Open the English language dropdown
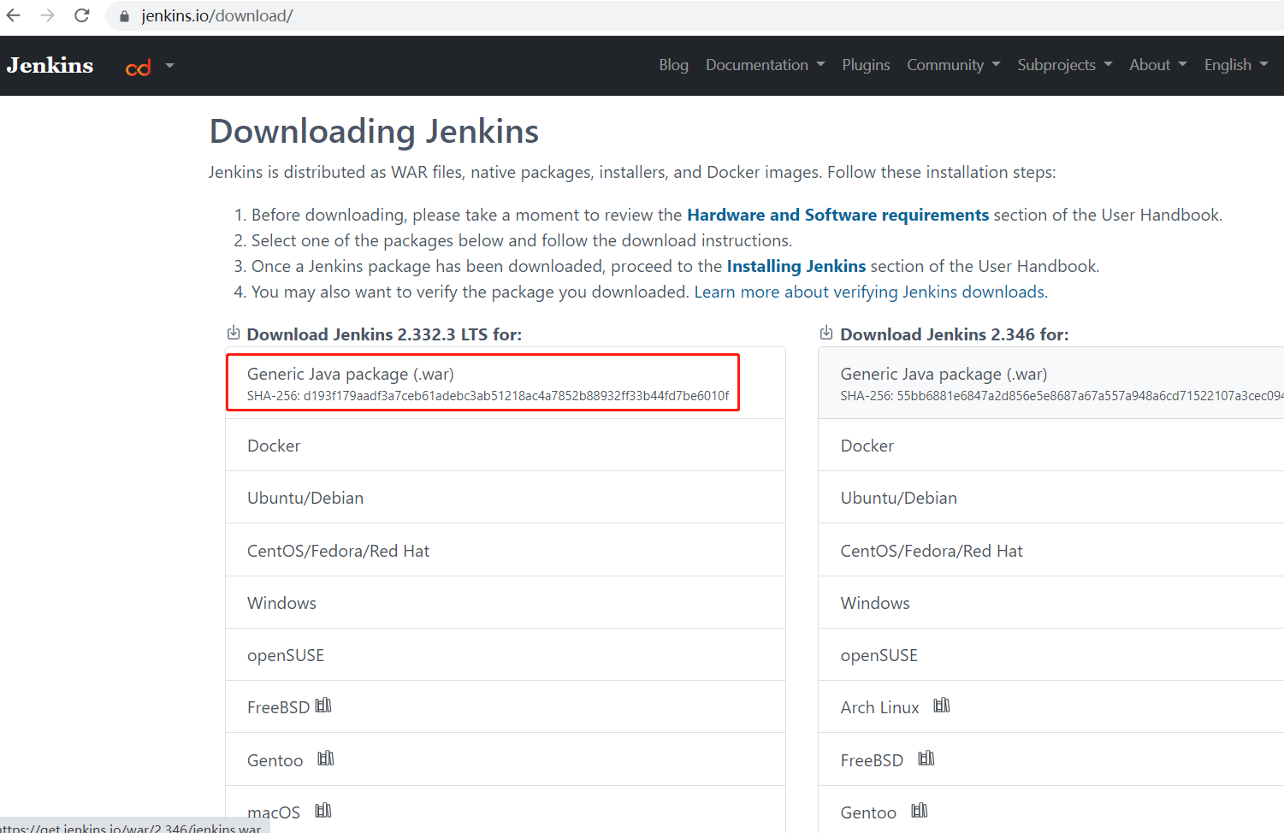This screenshot has height=833, width=1284. [x=1235, y=65]
